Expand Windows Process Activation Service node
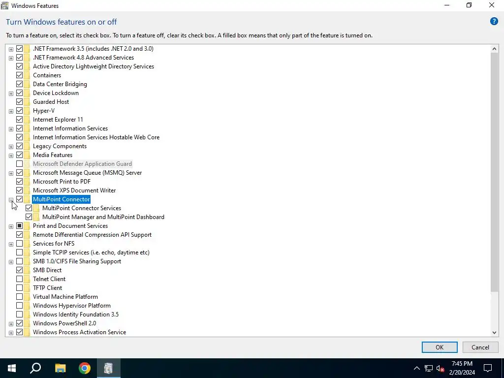The image size is (504, 378). (x=11, y=333)
